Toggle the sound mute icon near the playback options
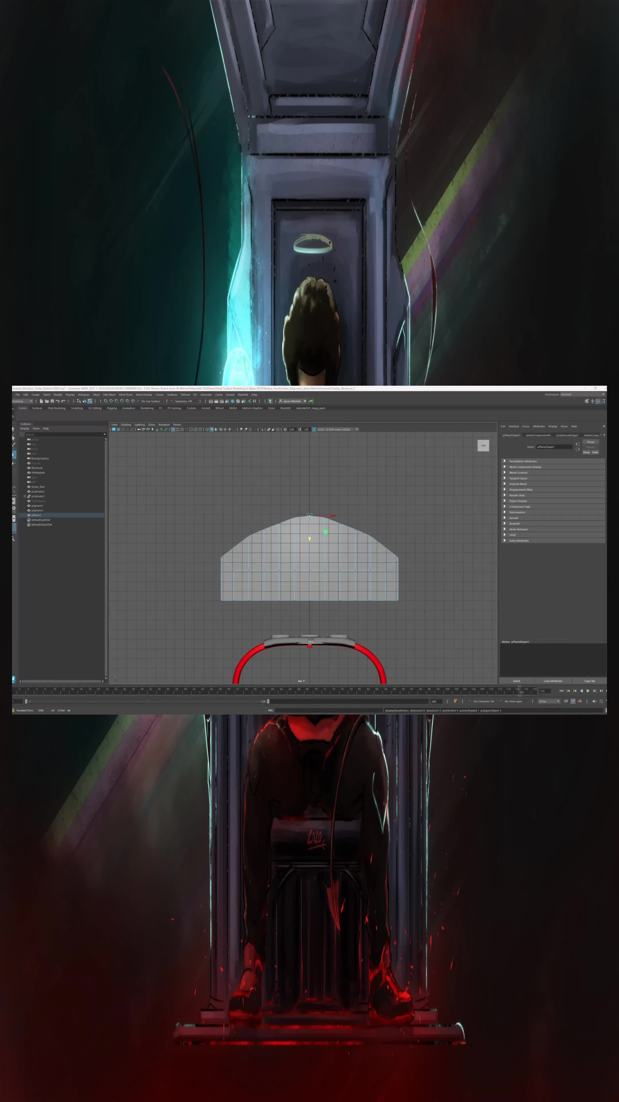Viewport: 619px width, 1102px height. 594,701
